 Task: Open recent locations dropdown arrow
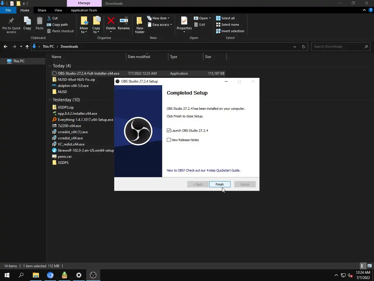click(x=21, y=47)
